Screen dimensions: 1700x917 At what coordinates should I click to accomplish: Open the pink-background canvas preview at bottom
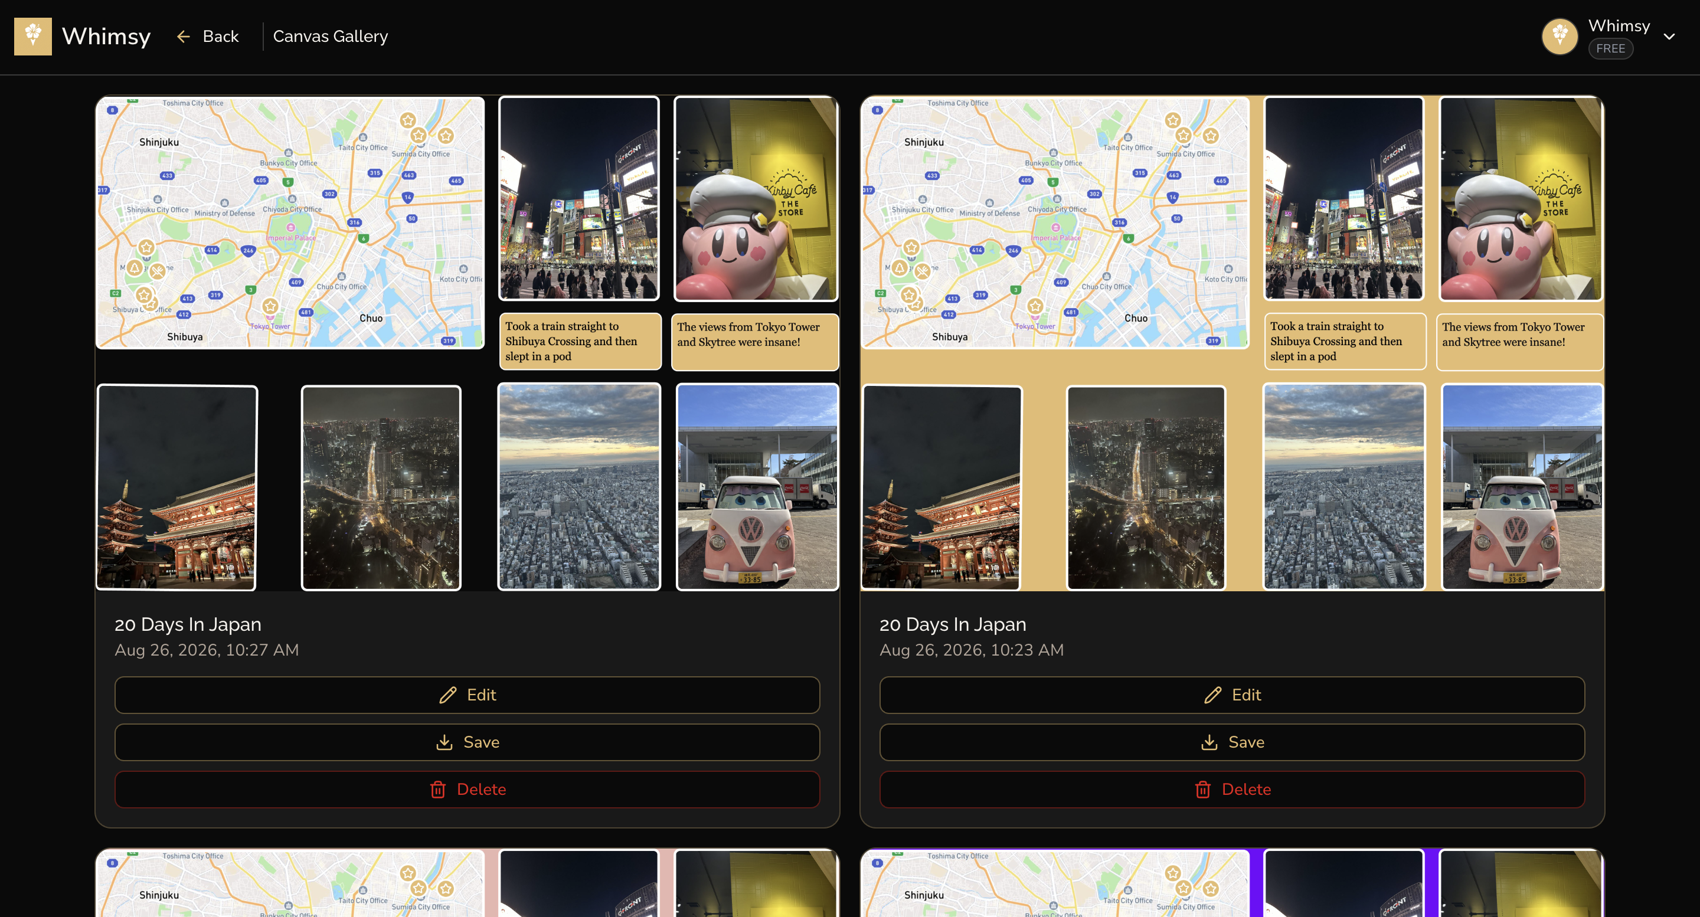click(467, 883)
